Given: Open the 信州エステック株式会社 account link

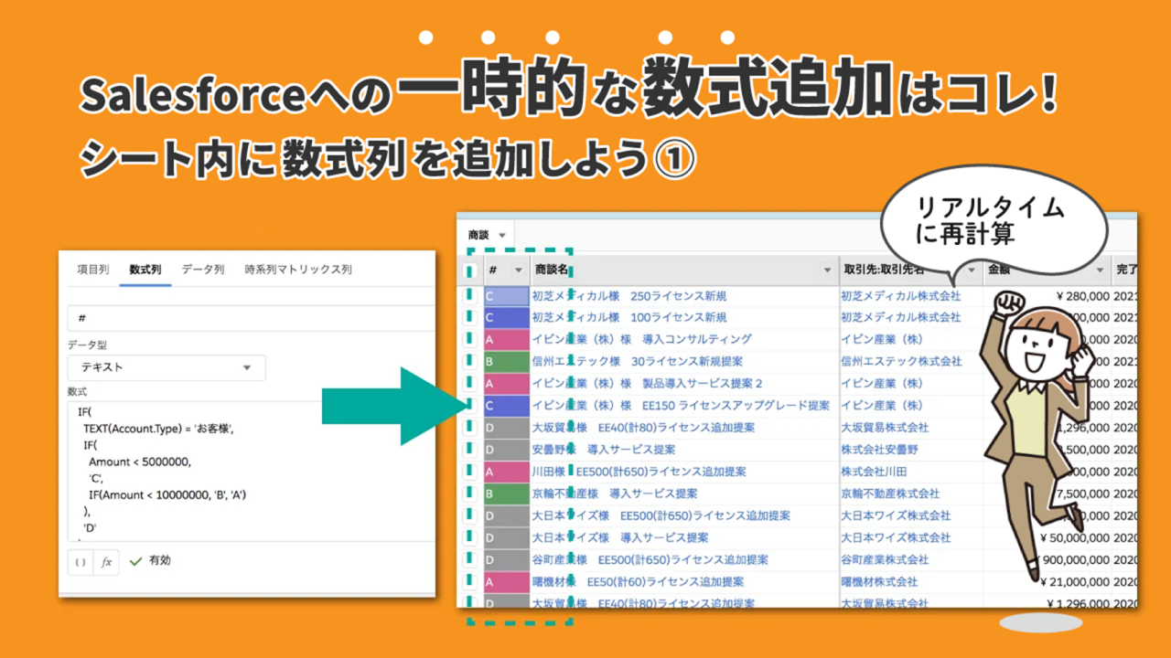Looking at the screenshot, I should coord(901,362).
